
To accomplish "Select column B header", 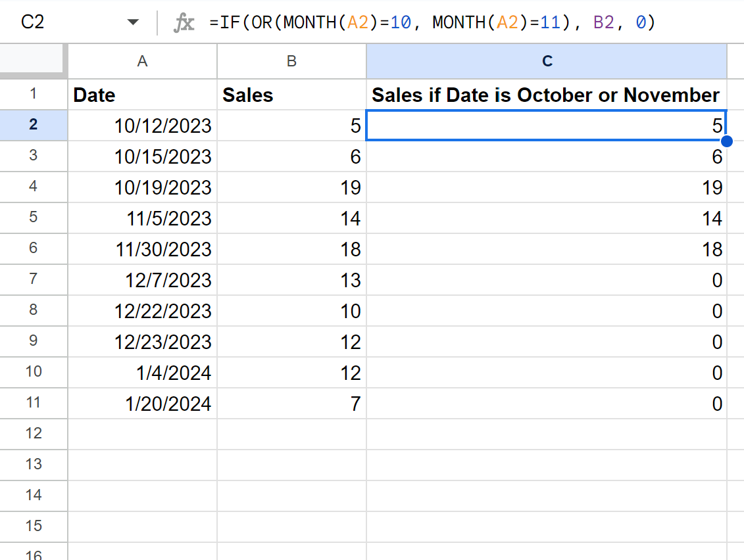I will (291, 61).
